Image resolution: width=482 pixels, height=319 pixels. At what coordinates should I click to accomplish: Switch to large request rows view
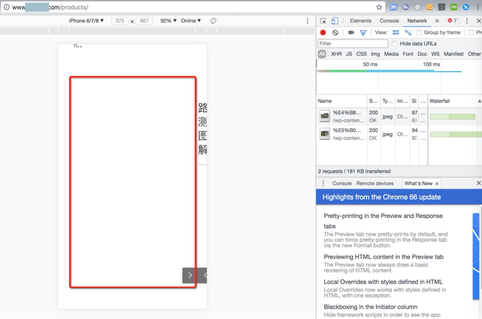click(x=396, y=32)
